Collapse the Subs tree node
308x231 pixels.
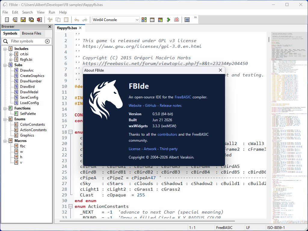[5, 65]
